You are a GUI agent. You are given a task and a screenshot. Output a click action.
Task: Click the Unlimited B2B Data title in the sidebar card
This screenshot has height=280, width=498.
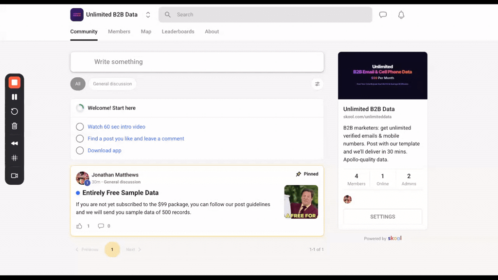(369, 109)
